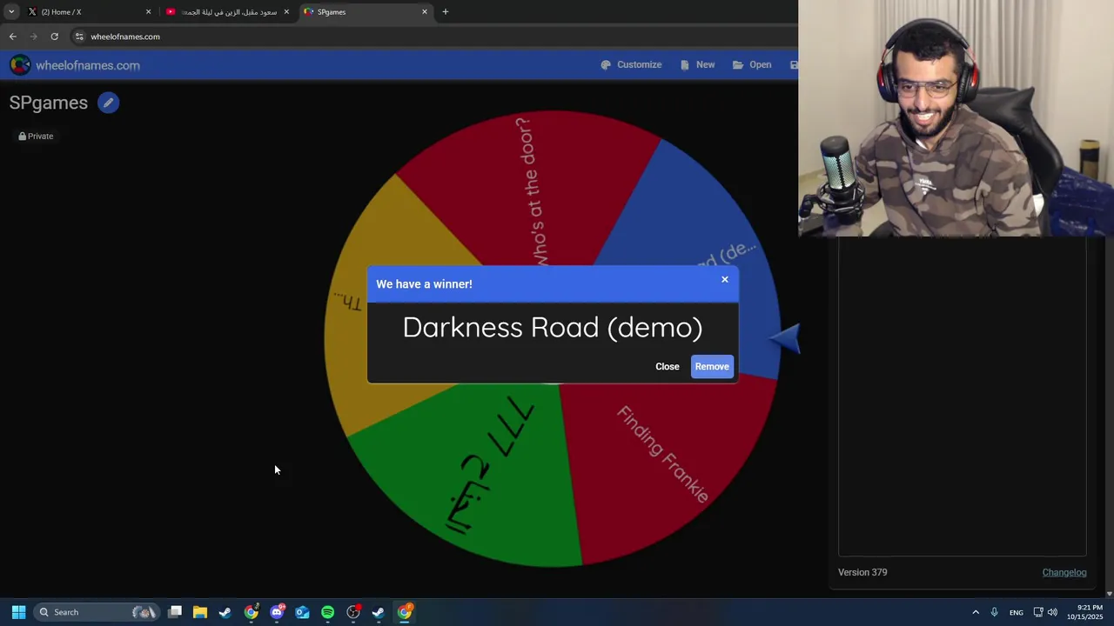Click the Customize palette icon
This screenshot has height=626, width=1114.
click(x=606, y=64)
